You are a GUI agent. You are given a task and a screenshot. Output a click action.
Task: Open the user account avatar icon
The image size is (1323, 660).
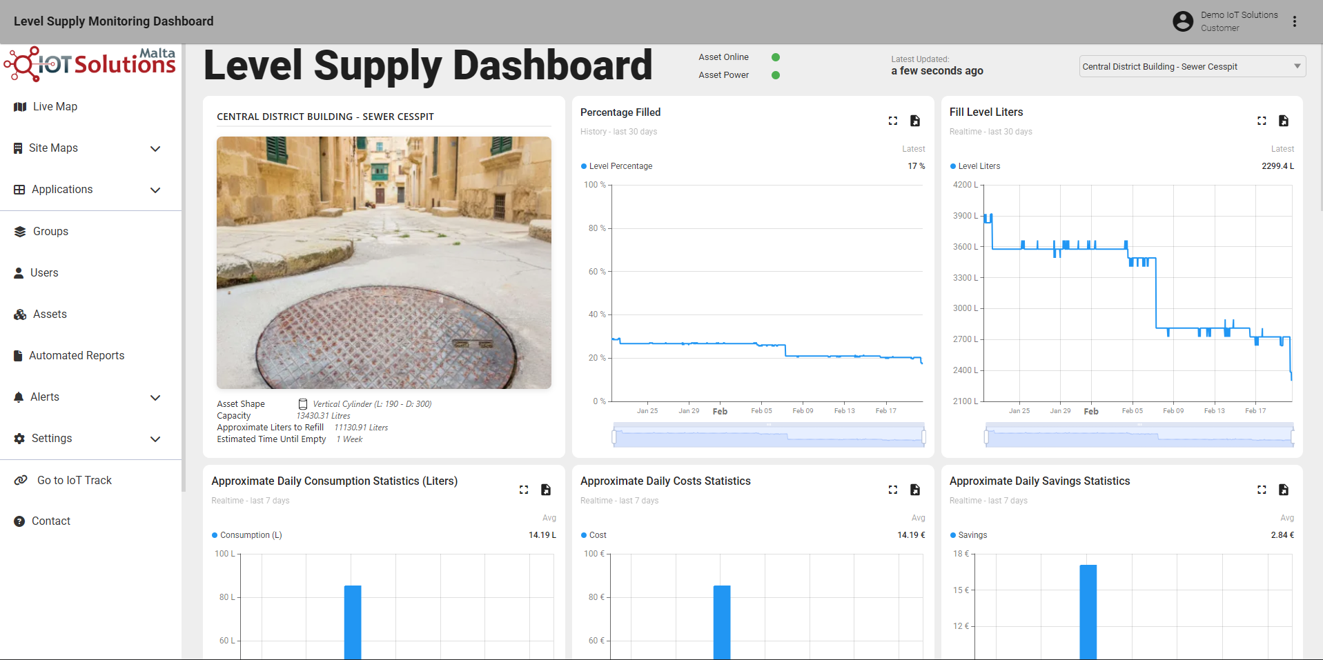[1183, 21]
